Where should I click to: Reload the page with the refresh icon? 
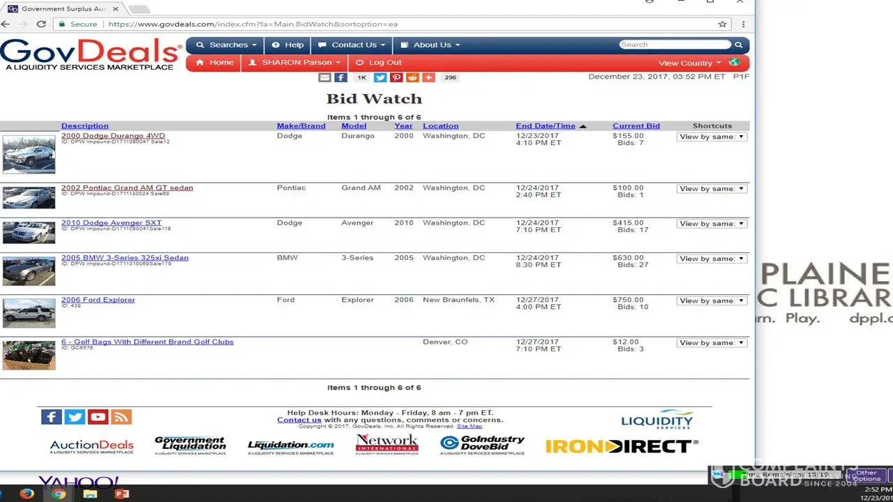tap(41, 24)
